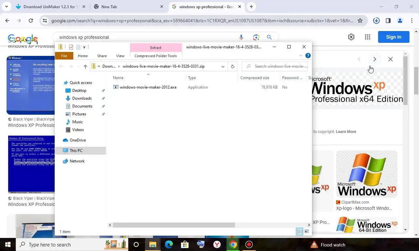
Task: Go up one folder level arrow
Action: [85, 66]
